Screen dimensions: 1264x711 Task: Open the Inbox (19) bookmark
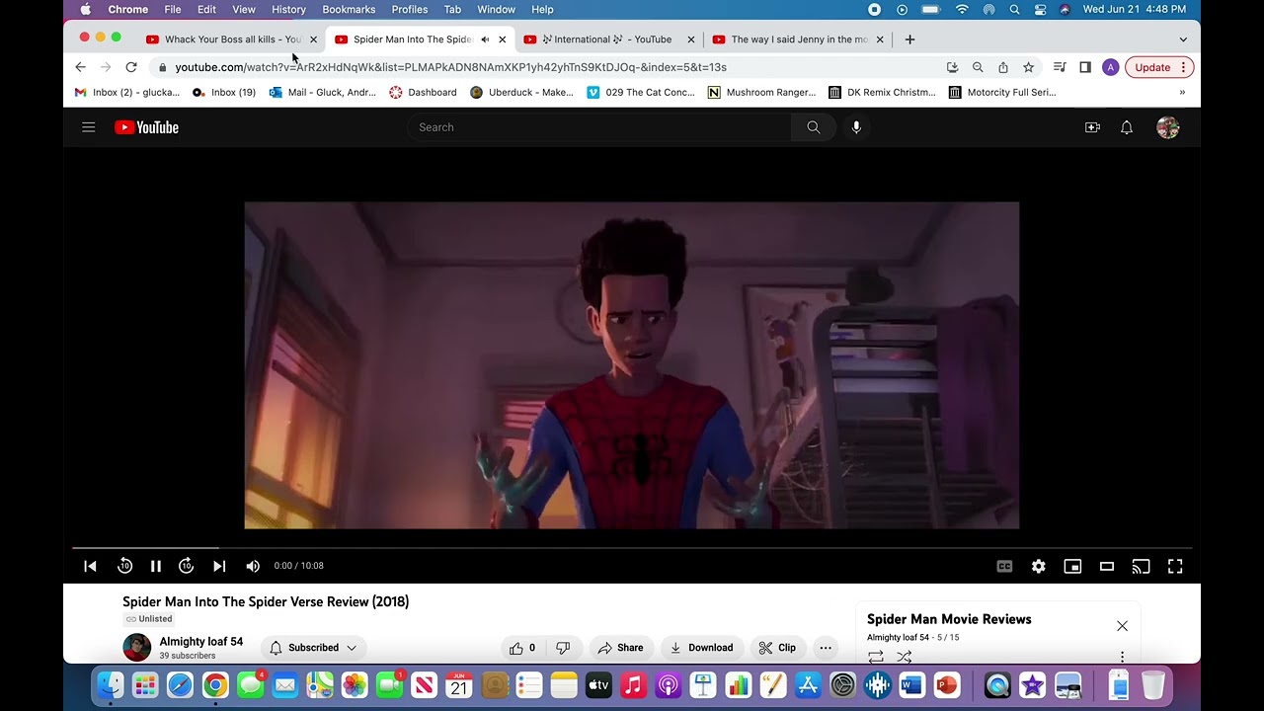(x=223, y=93)
